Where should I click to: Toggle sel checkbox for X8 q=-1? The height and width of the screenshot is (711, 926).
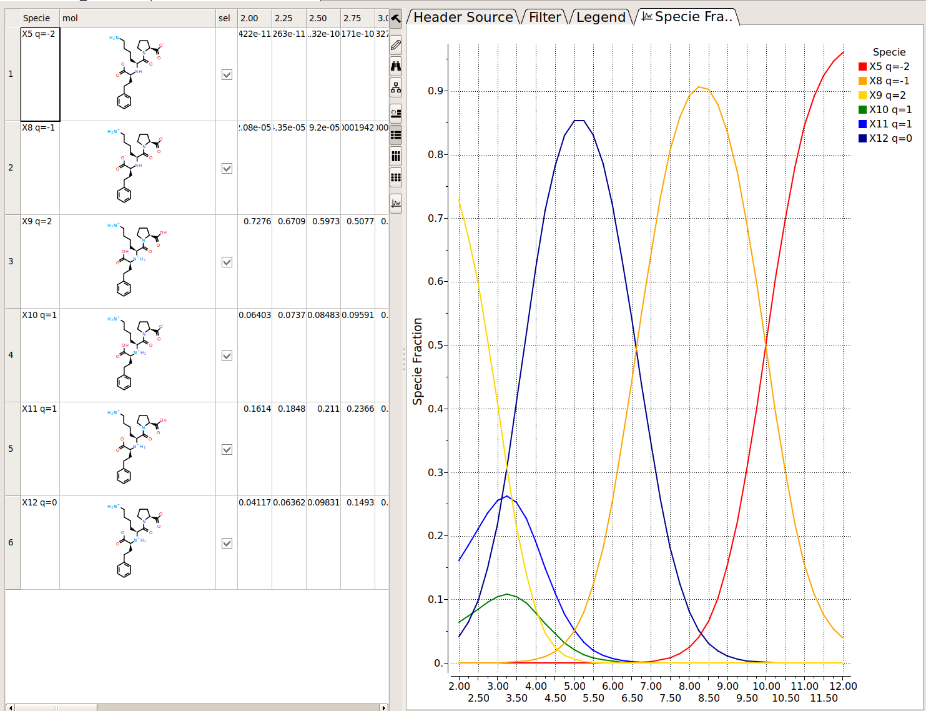227,168
